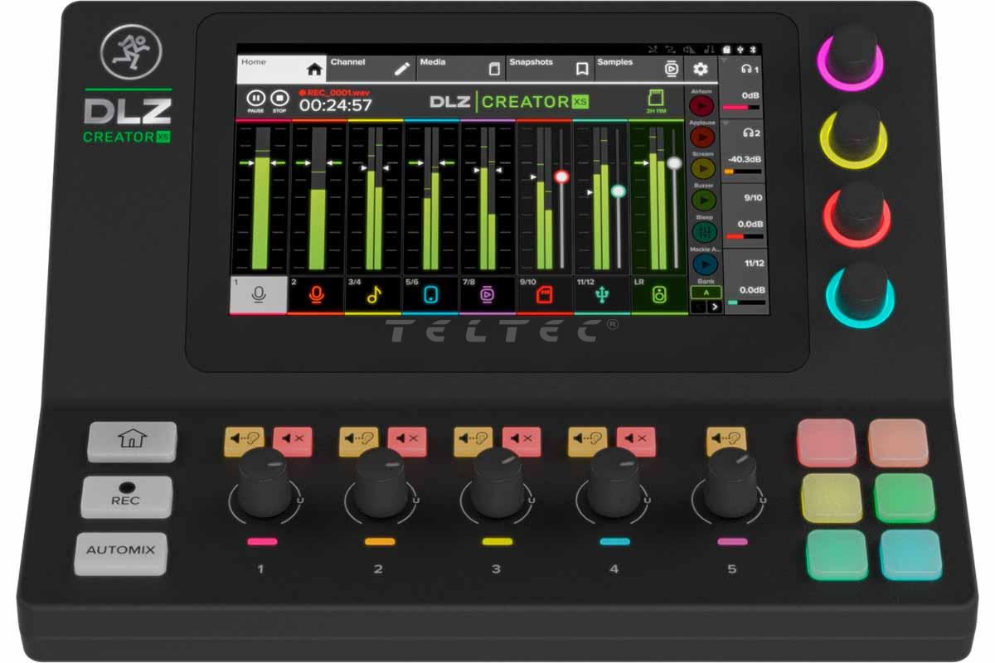Mute hardware channel 3
This screenshot has width=995, height=663.
click(x=522, y=440)
